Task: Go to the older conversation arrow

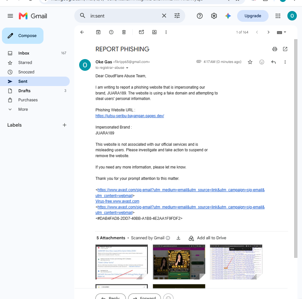Action: click(x=269, y=32)
